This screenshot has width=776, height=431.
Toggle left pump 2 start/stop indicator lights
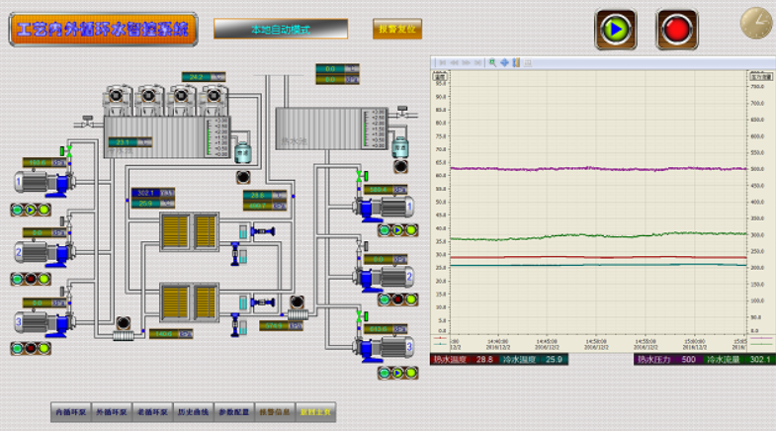click(30, 279)
